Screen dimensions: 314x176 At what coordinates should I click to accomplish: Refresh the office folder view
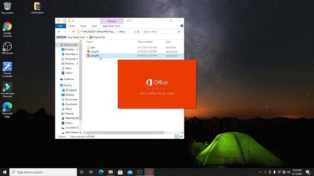point(138,32)
